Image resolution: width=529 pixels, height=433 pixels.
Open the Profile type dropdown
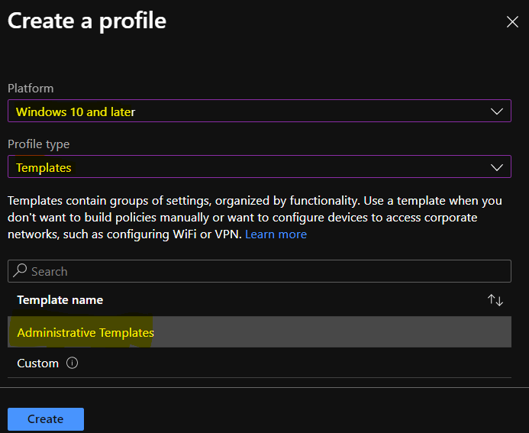pyautogui.click(x=260, y=166)
